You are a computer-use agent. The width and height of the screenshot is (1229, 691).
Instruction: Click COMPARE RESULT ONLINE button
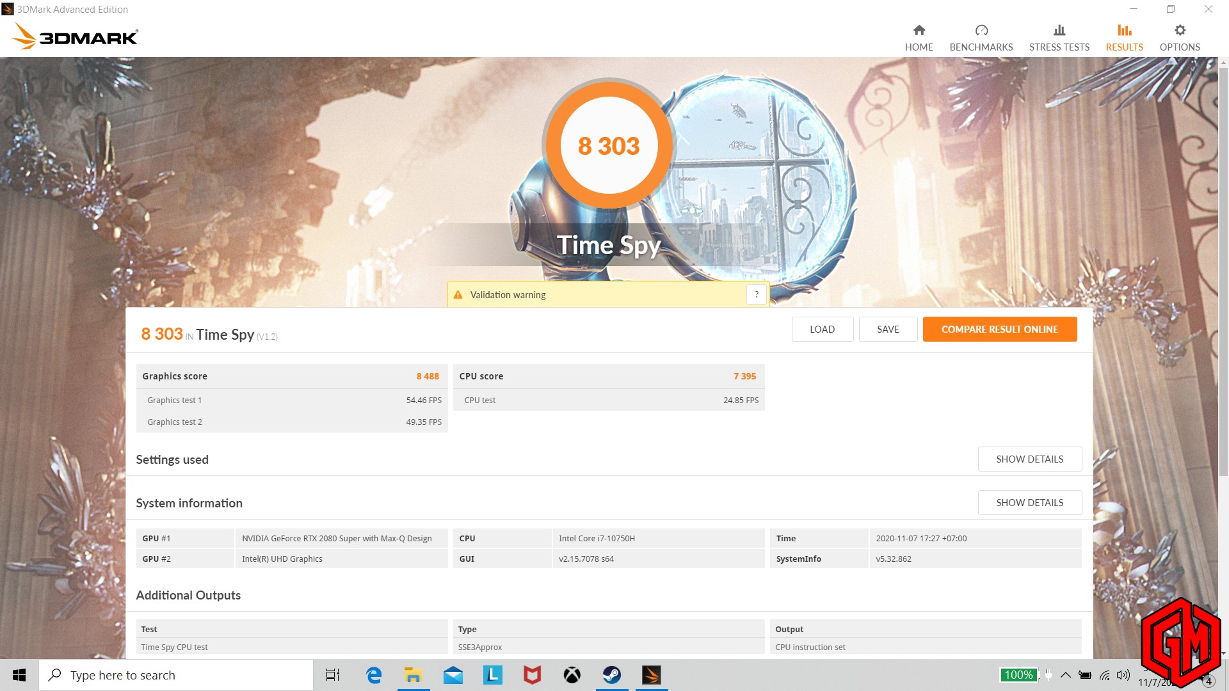click(999, 329)
